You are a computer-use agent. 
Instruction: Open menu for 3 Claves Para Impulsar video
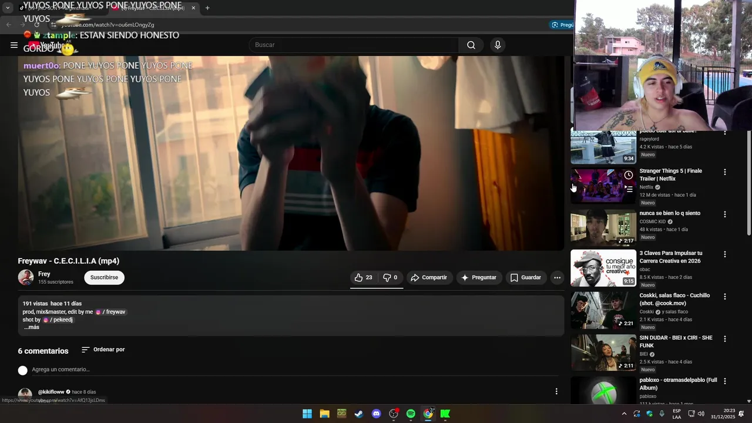coord(724,254)
